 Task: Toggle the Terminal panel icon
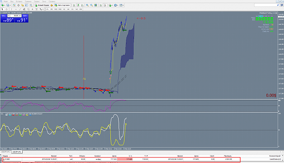(27, 5)
